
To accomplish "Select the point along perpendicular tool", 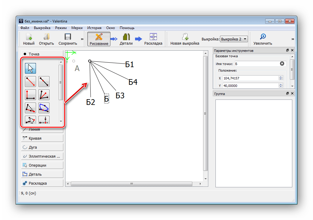I will [31, 95].
